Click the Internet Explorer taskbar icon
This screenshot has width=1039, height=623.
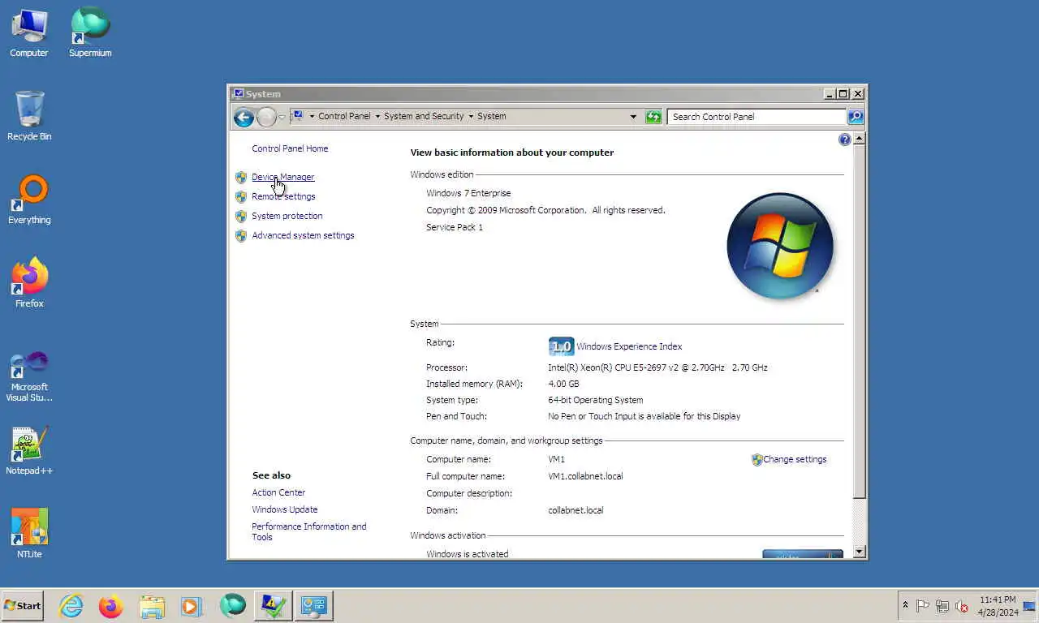click(x=71, y=606)
